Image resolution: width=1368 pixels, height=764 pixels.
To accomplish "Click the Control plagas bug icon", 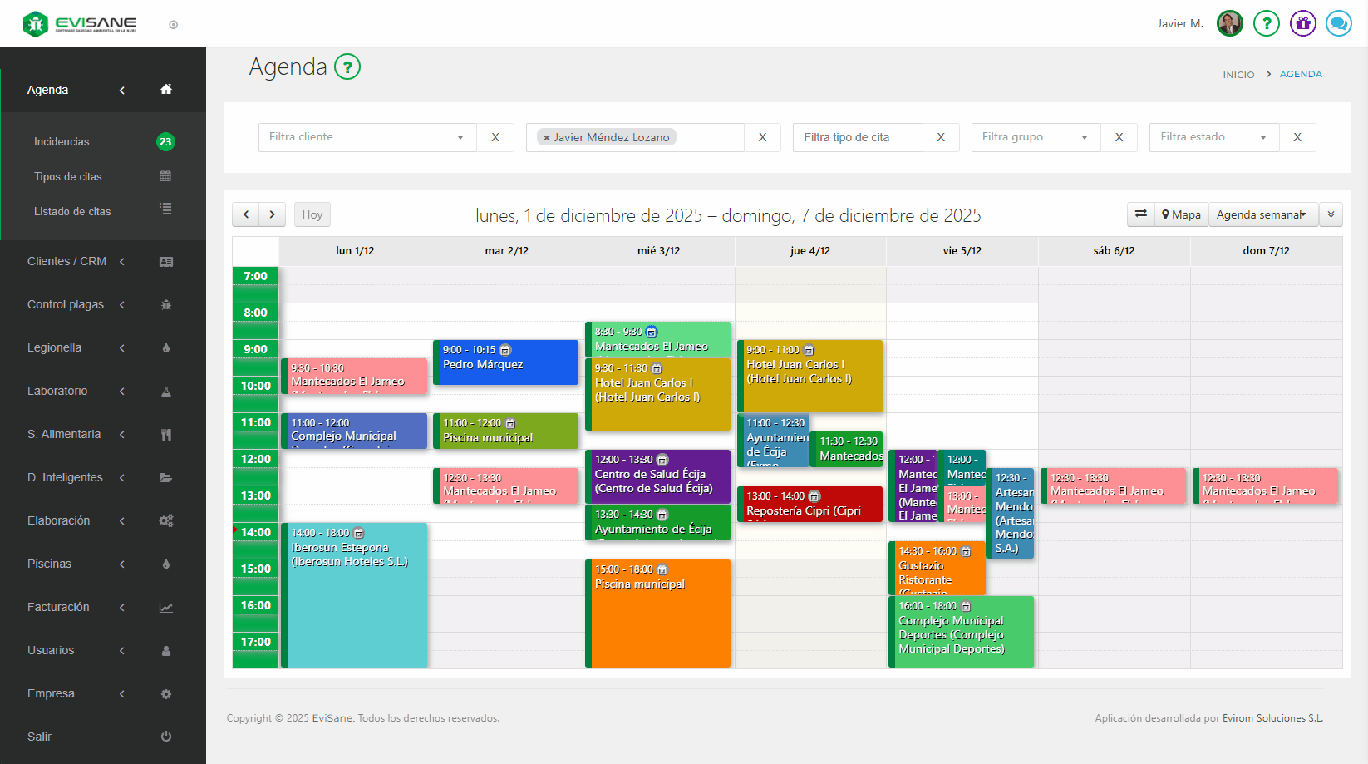I will tap(165, 304).
